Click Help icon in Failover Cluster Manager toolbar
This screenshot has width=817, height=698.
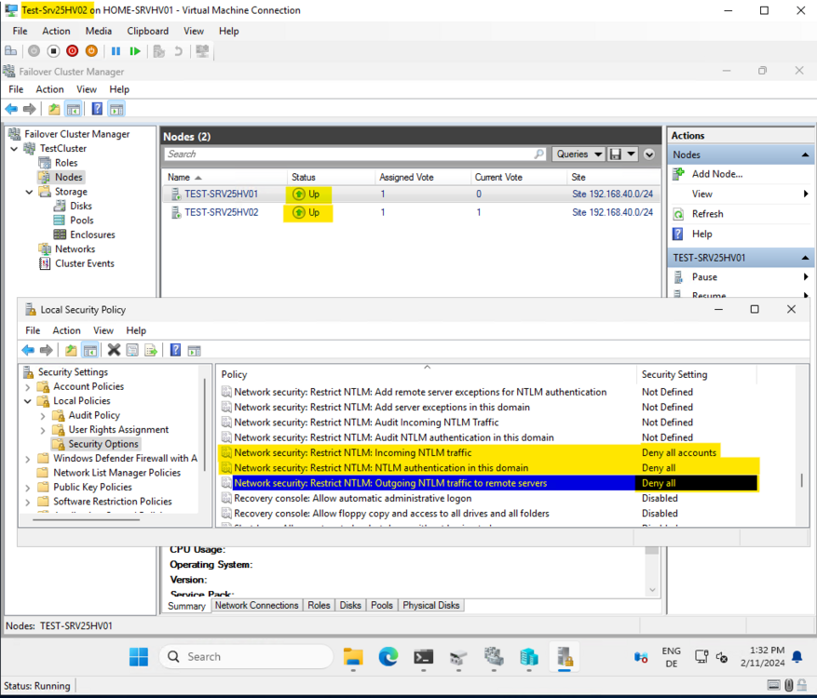click(97, 109)
